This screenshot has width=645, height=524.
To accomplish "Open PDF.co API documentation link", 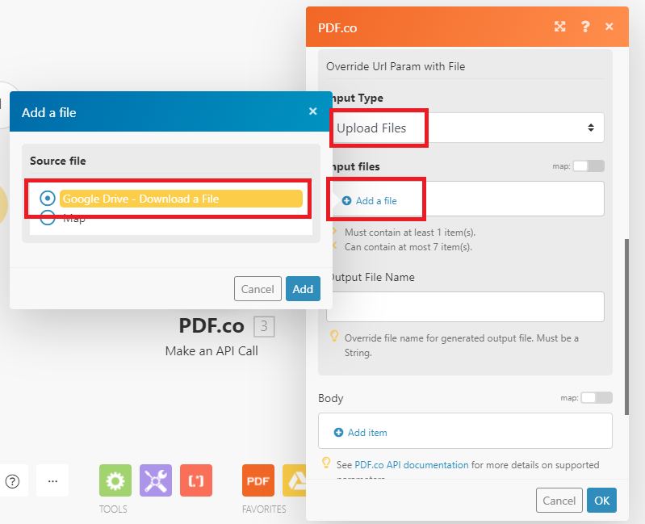I will tap(412, 465).
